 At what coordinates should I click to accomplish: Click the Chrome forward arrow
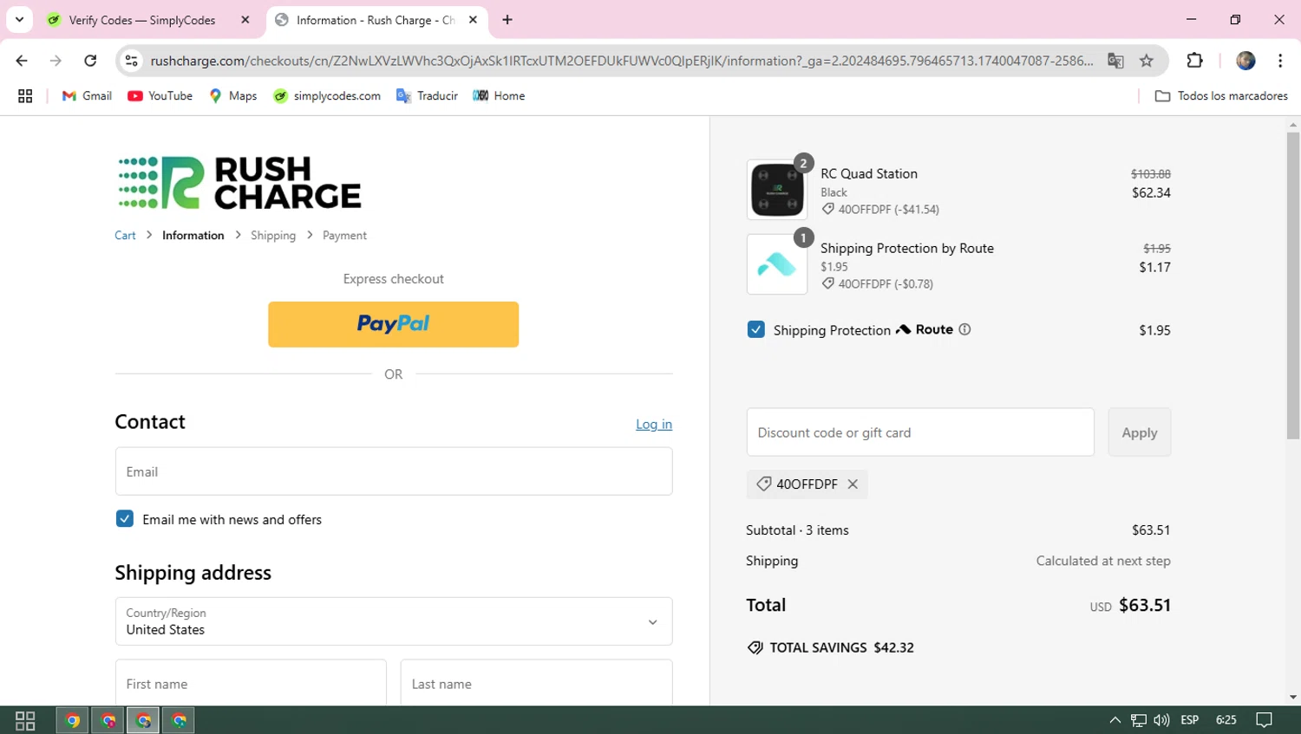click(56, 61)
